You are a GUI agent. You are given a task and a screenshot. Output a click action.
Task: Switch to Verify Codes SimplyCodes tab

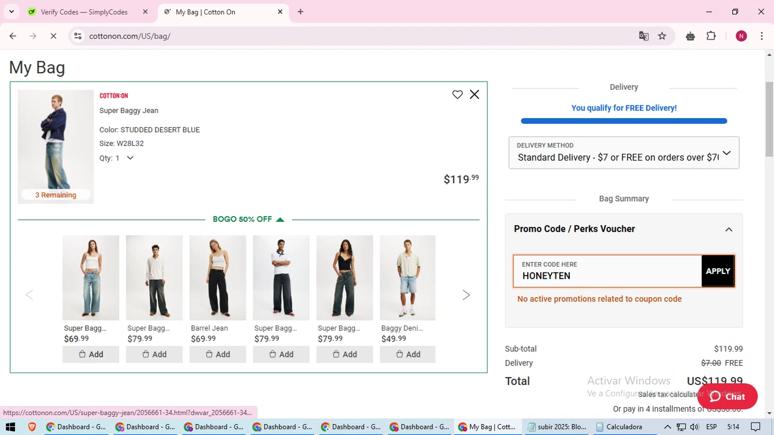(x=85, y=12)
